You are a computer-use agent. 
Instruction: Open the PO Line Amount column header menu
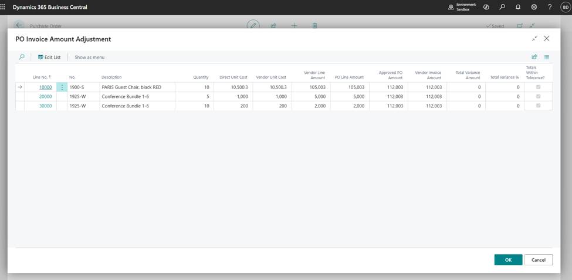349,77
